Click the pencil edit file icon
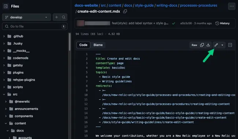The image size is (238, 139). 216,45
